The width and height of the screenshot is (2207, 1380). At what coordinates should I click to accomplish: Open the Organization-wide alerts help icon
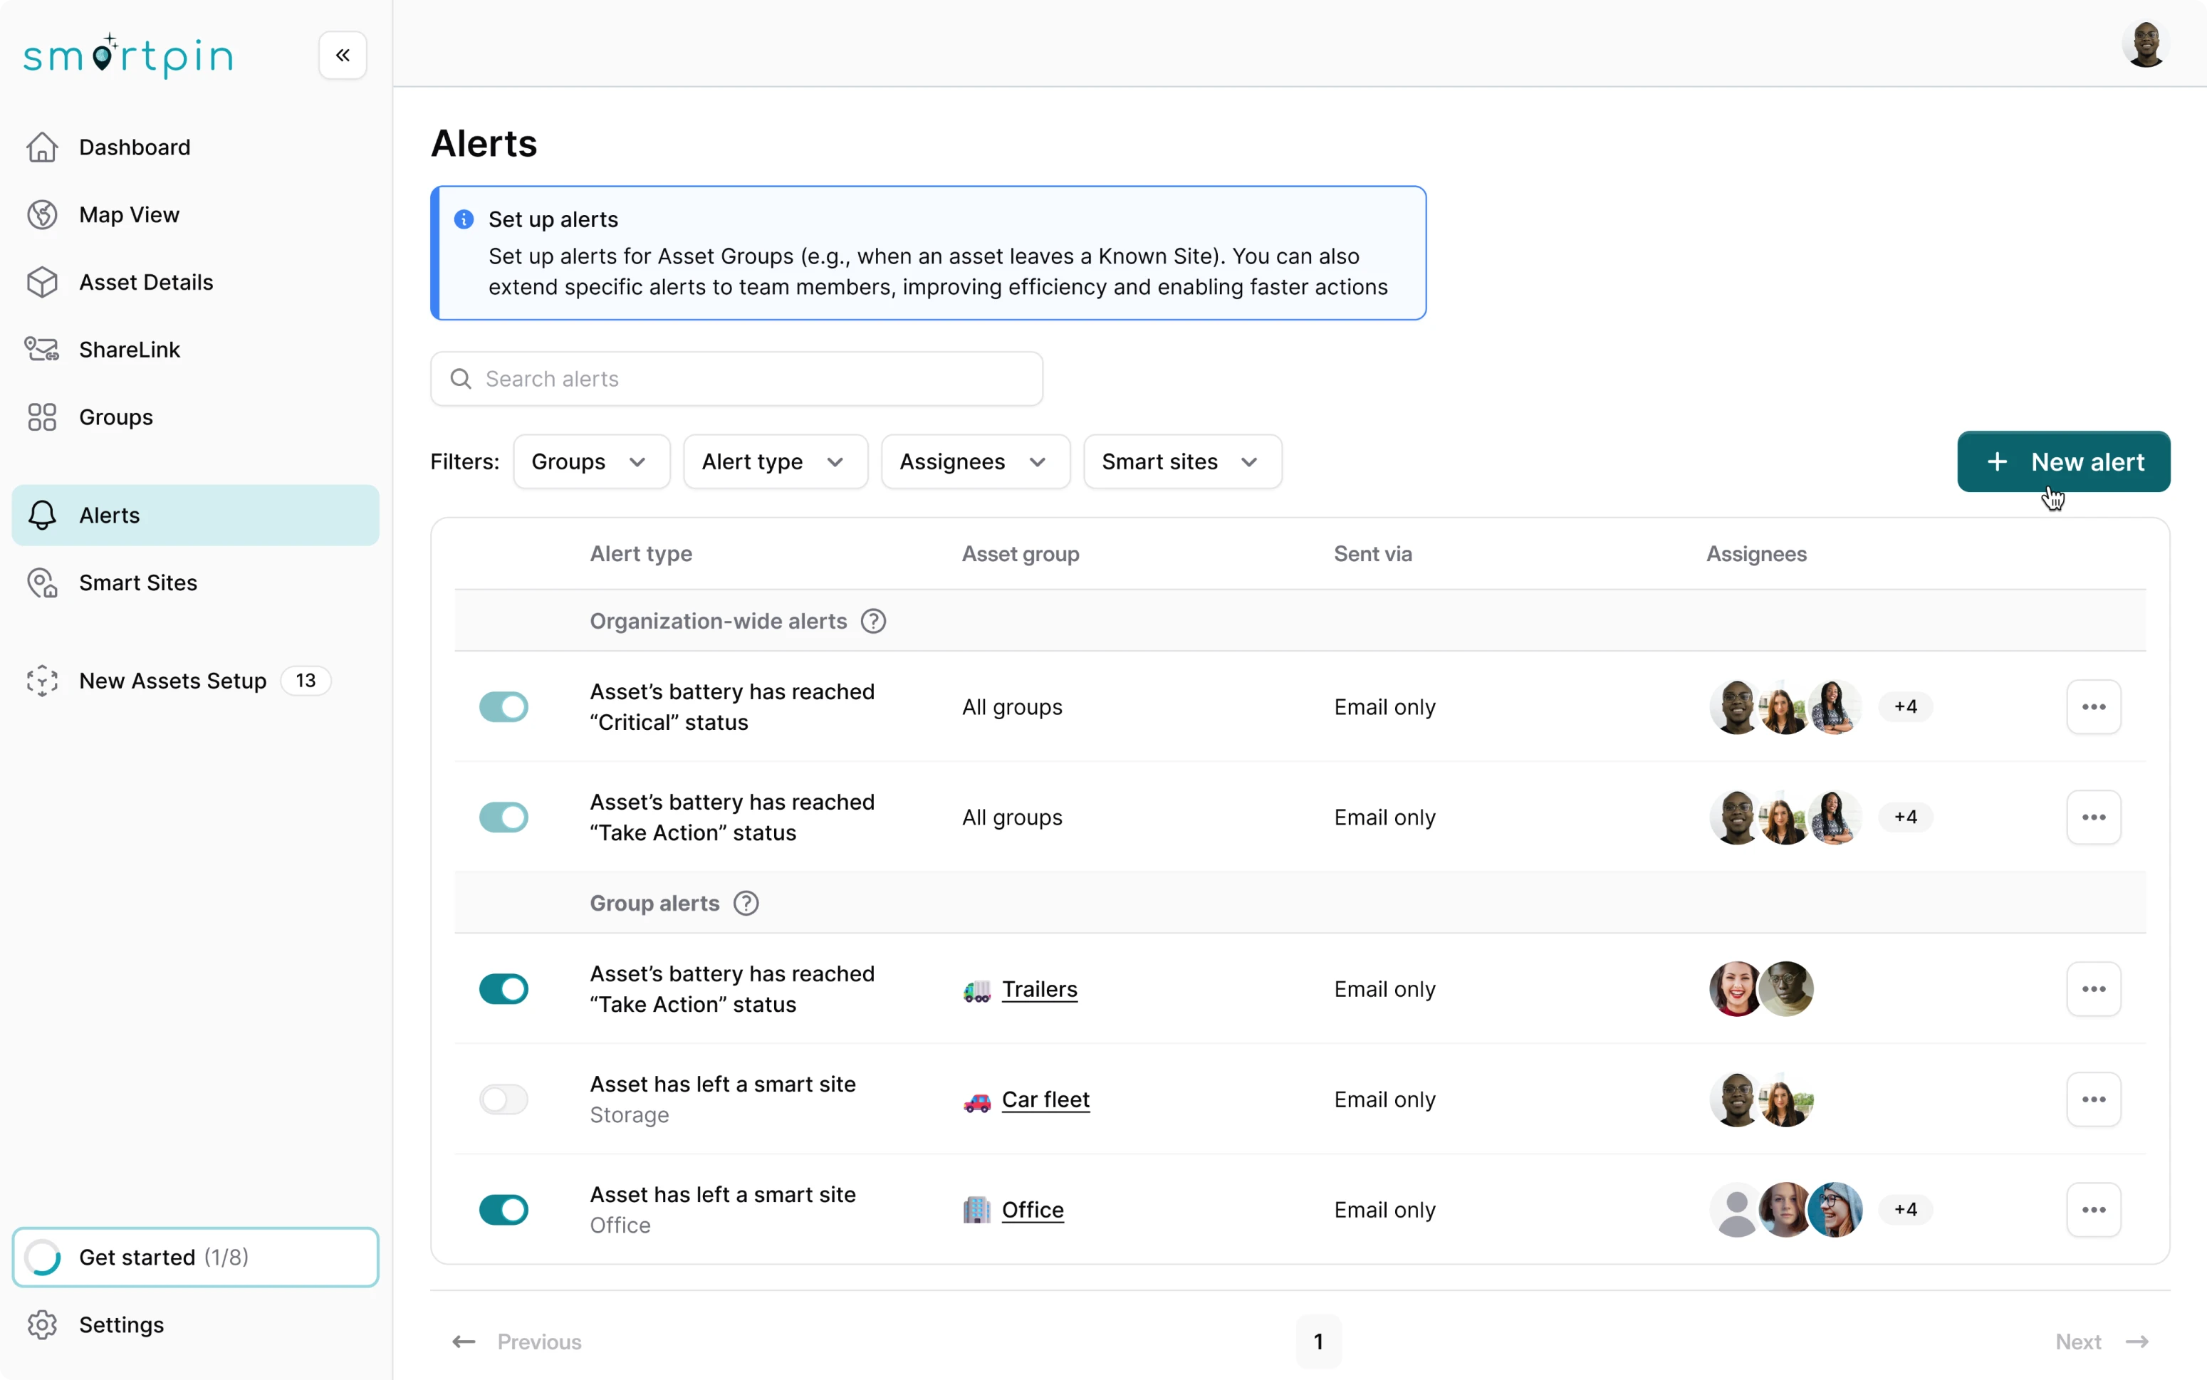coord(872,621)
